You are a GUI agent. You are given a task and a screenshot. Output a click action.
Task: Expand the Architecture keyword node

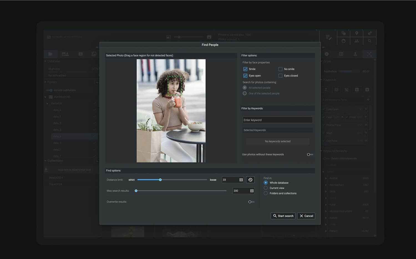[x=326, y=185]
